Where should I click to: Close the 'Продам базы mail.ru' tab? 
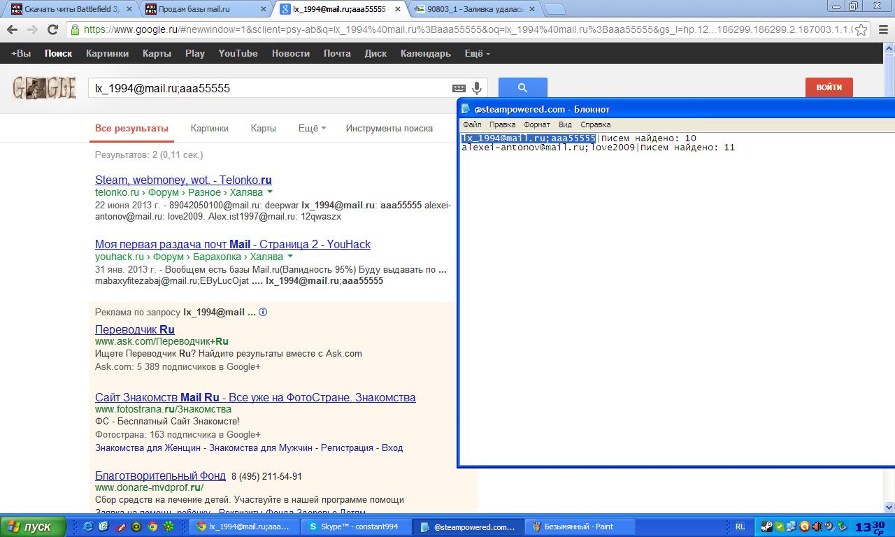pyautogui.click(x=264, y=9)
